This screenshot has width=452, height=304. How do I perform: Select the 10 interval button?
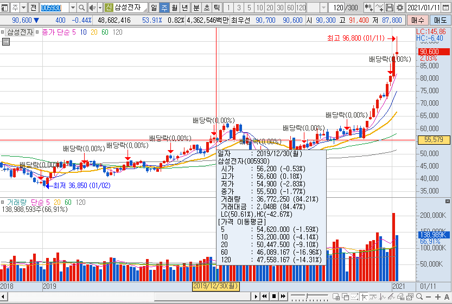click(260, 8)
